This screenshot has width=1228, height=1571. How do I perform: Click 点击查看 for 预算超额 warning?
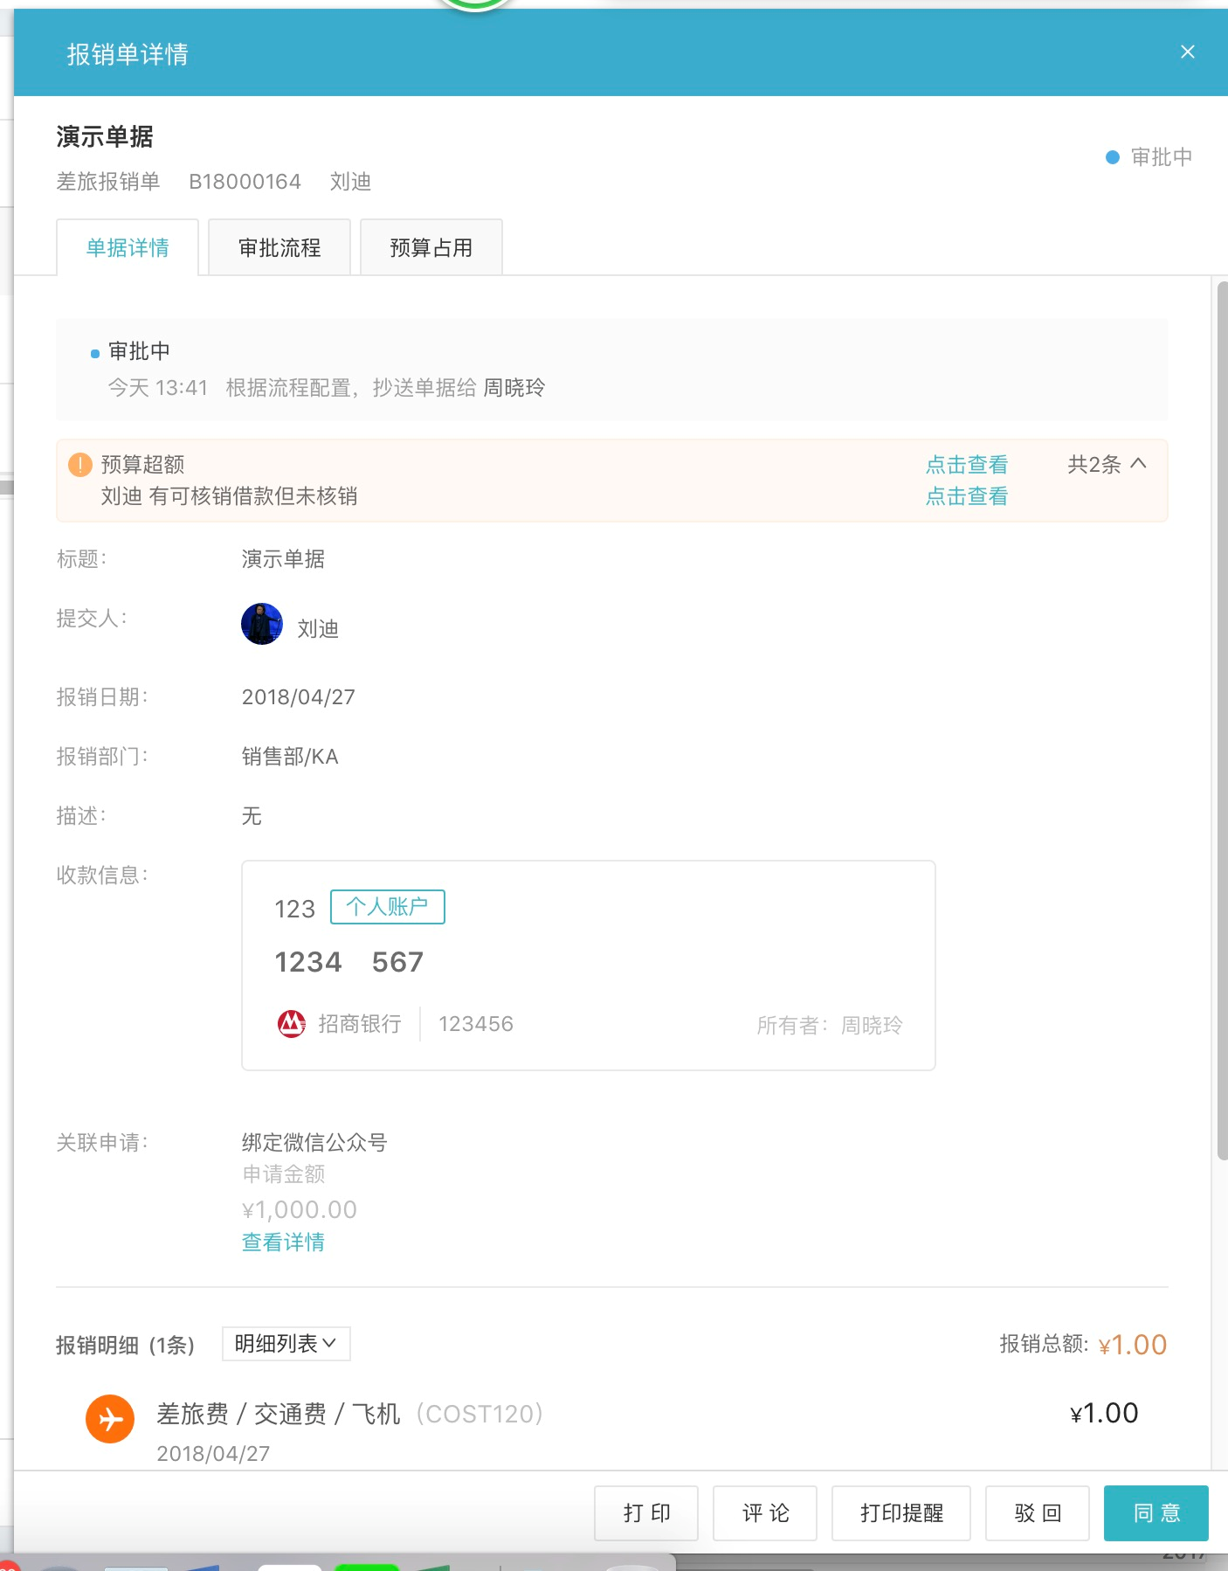[967, 465]
